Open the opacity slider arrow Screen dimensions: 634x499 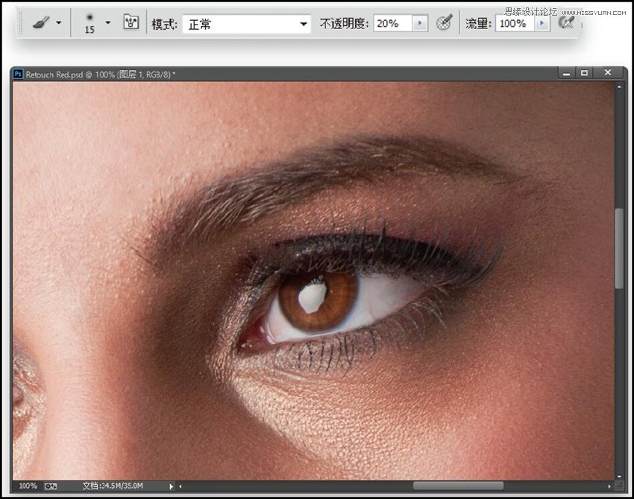420,24
